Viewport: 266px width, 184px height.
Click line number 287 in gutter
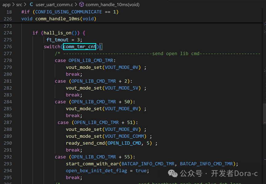8,122
